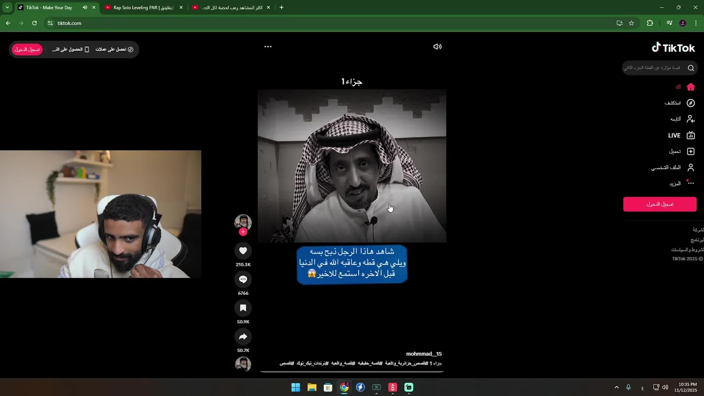The height and width of the screenshot is (396, 704).
Task: Open the three-dot video options menu
Action: [x=268, y=47]
